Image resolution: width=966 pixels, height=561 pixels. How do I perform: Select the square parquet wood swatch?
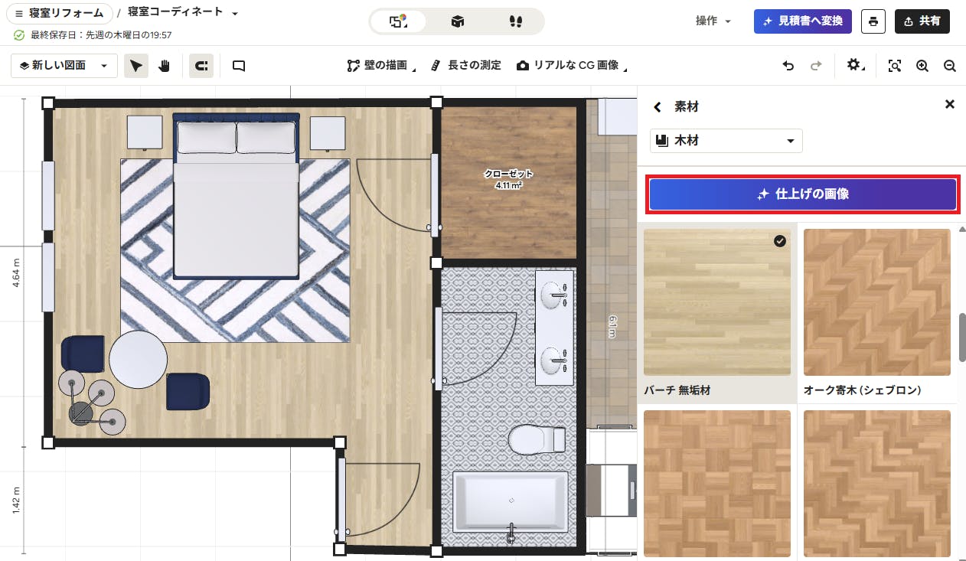click(x=717, y=484)
